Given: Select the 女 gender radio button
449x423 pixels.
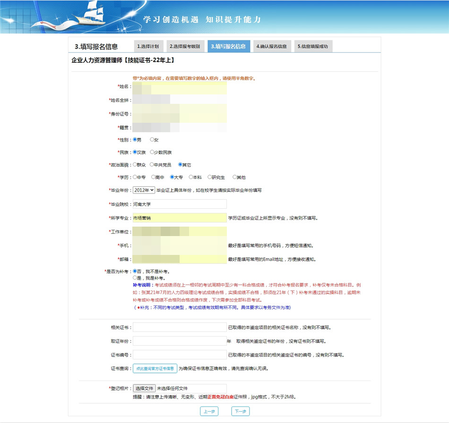Looking at the screenshot, I should [152, 140].
